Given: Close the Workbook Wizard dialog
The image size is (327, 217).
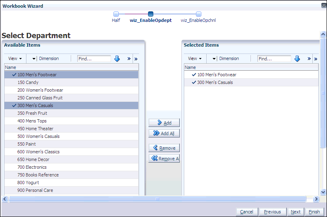Looking at the screenshot, I should pyautogui.click(x=324, y=6).
